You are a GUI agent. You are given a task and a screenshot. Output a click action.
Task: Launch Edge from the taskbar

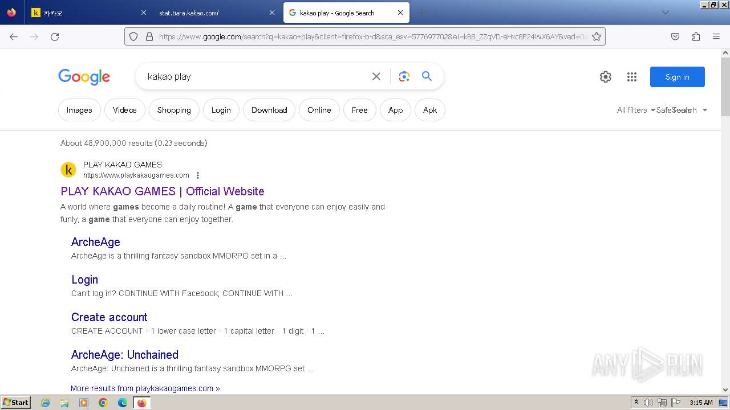point(123,403)
